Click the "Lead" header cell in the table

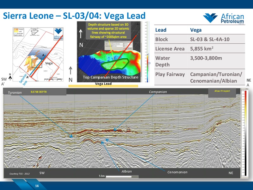(x=161, y=30)
